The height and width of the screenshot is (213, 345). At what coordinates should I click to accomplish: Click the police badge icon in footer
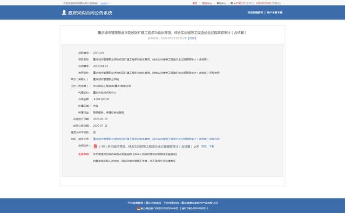click(138, 208)
